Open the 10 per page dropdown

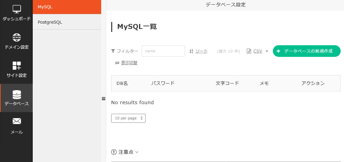click(128, 118)
